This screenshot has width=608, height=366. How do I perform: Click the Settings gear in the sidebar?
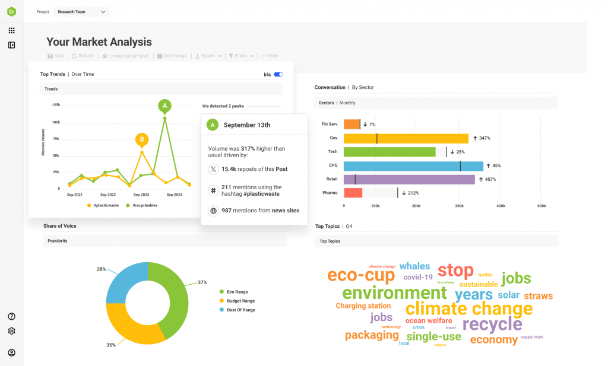[x=11, y=332]
